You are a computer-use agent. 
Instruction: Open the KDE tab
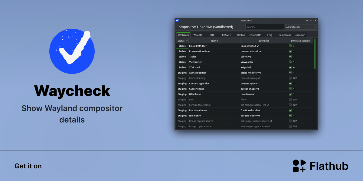pyautogui.click(x=212, y=35)
